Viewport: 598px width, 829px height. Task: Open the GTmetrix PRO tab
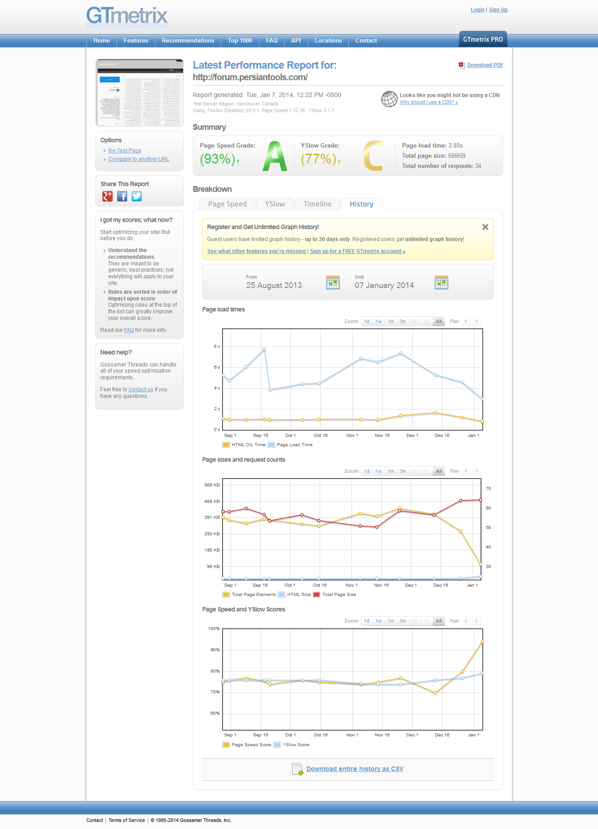point(483,39)
